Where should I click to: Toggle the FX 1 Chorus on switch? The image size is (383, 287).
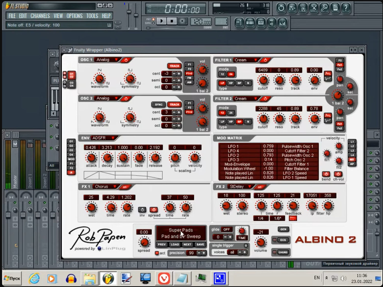pos(125,187)
